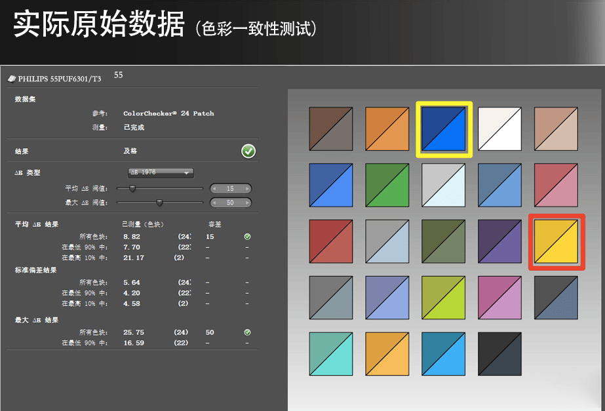This screenshot has width=605, height=411.
Task: Adjust the average ΔE threshold slider handle
Action: [x=132, y=189]
